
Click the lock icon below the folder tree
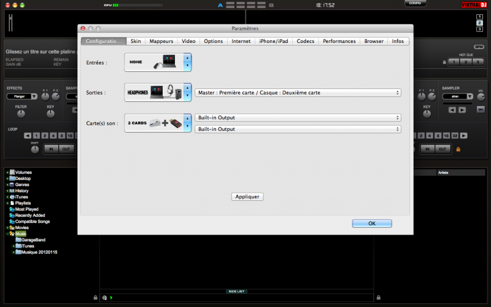[95, 297]
